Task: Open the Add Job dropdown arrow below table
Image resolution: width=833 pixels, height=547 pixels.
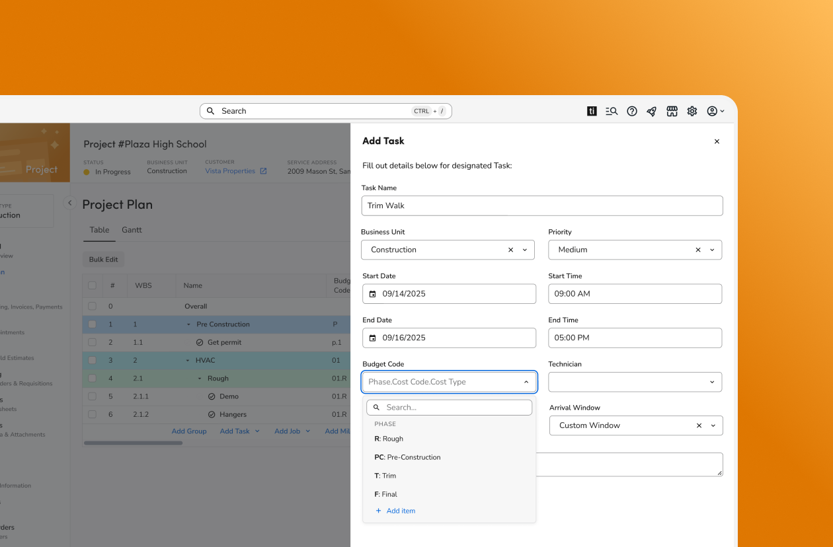Action: pyautogui.click(x=307, y=431)
